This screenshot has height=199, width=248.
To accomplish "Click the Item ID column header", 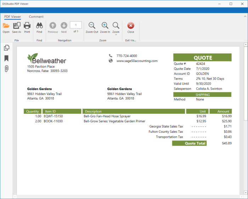I will pyautogui.click(x=62, y=111).
